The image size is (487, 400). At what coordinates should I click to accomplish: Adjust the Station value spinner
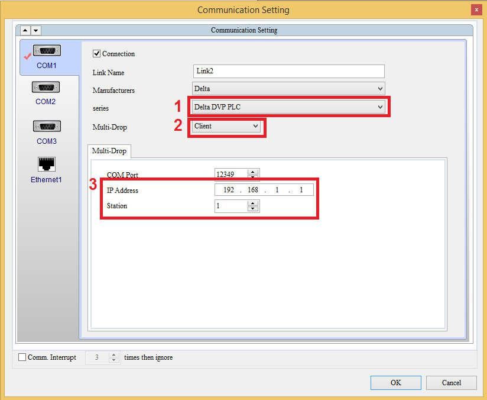pos(254,206)
